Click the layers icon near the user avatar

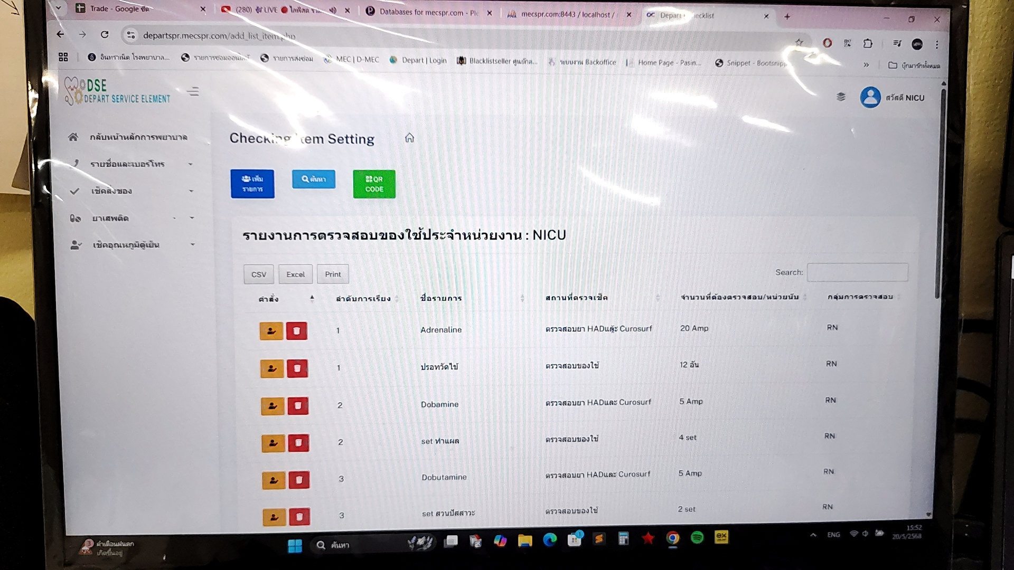pyautogui.click(x=841, y=97)
